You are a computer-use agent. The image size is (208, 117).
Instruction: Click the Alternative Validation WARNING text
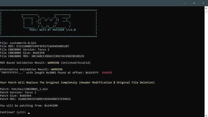[x=57, y=69]
